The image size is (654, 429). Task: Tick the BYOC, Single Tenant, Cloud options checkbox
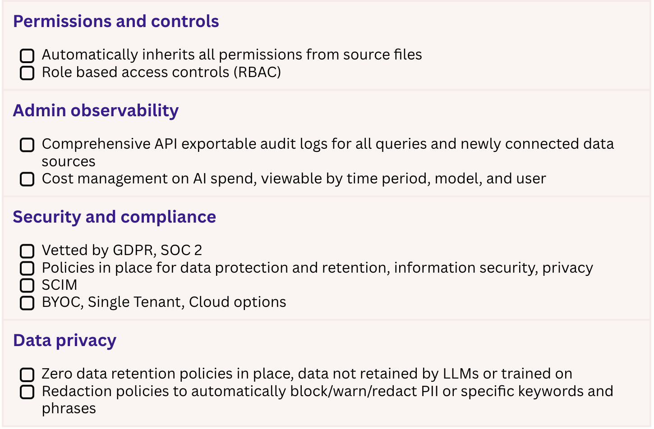tap(27, 302)
